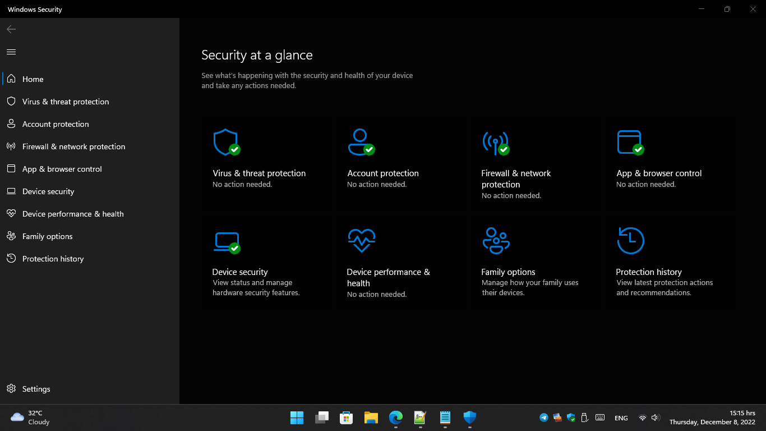766x431 pixels.
Task: Click the 'Security at a glance' heading
Action: pos(257,55)
